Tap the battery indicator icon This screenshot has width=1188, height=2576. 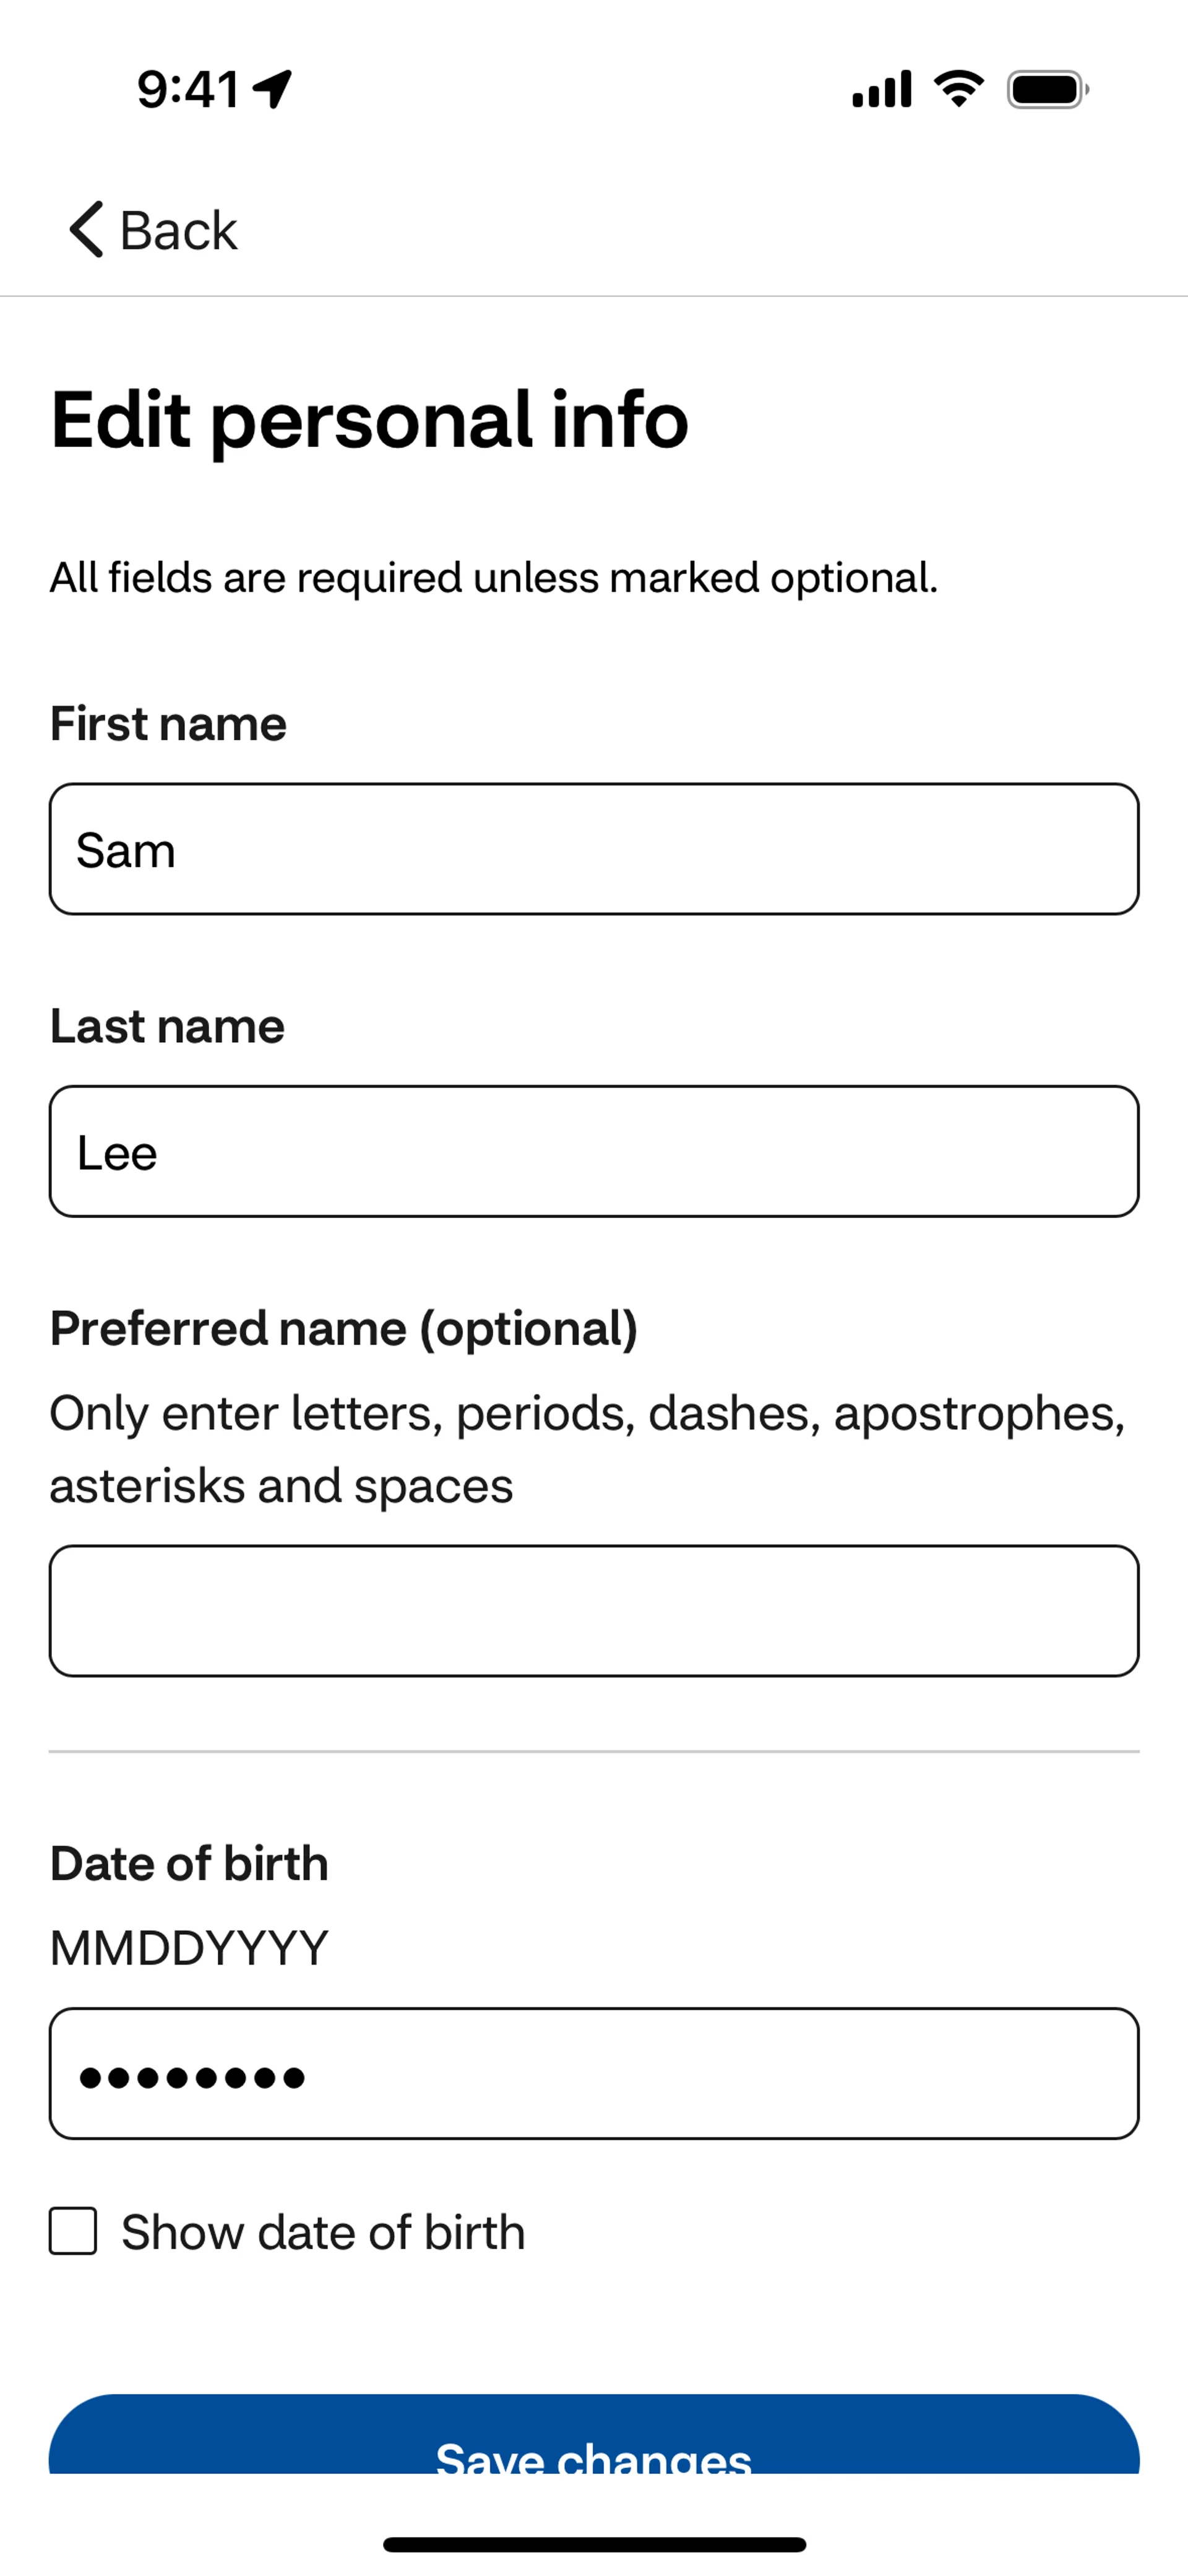tap(1046, 90)
